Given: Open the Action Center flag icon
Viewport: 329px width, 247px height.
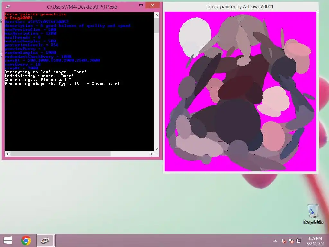Looking at the screenshot, I should [x=291, y=241].
